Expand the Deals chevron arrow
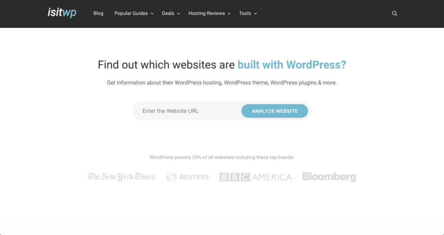The width and height of the screenshot is (444, 235). pos(178,13)
